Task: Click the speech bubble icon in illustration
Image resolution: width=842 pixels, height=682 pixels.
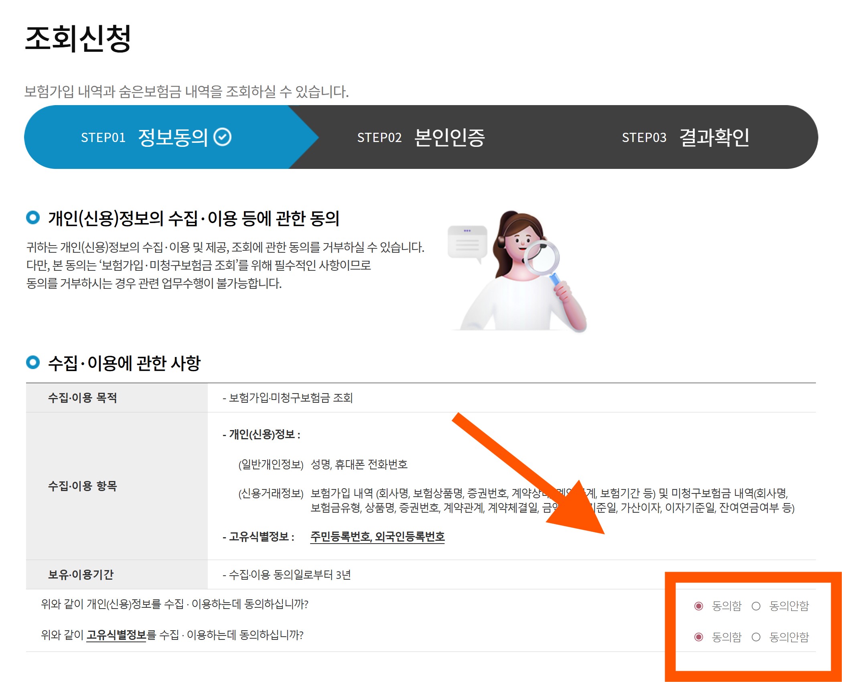Action: pos(467,243)
